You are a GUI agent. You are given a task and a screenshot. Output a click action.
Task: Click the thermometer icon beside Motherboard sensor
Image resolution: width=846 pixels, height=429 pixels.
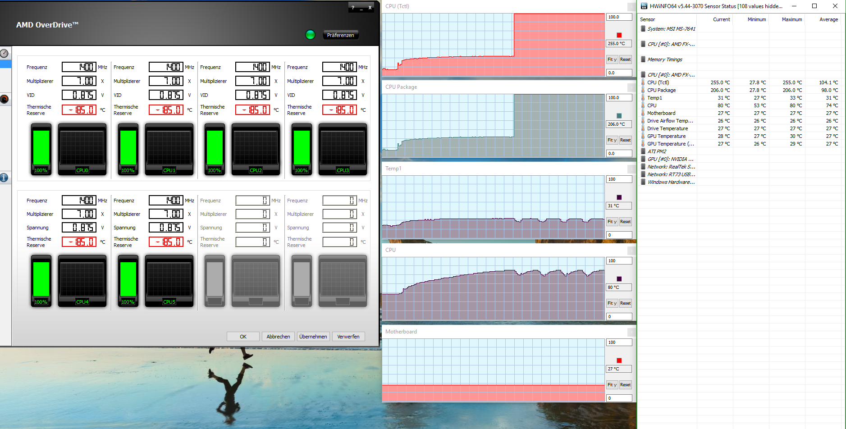point(643,113)
